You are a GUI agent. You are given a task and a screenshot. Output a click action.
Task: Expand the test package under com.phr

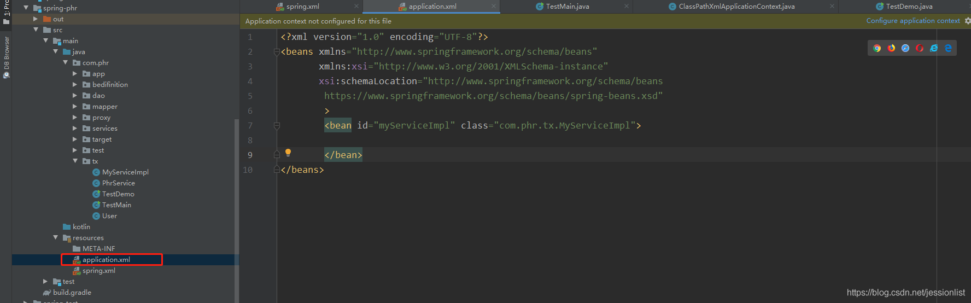click(x=75, y=150)
